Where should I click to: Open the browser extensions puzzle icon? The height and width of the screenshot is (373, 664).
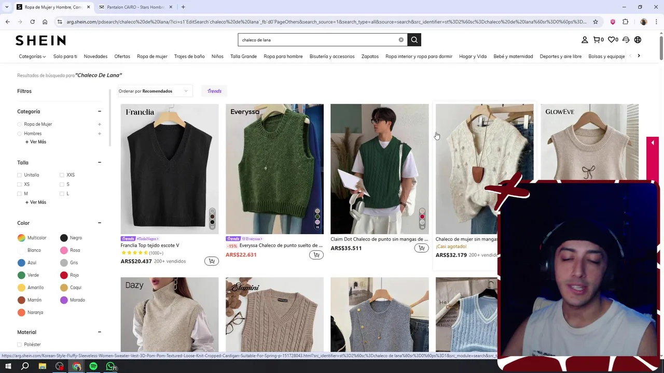click(625, 22)
